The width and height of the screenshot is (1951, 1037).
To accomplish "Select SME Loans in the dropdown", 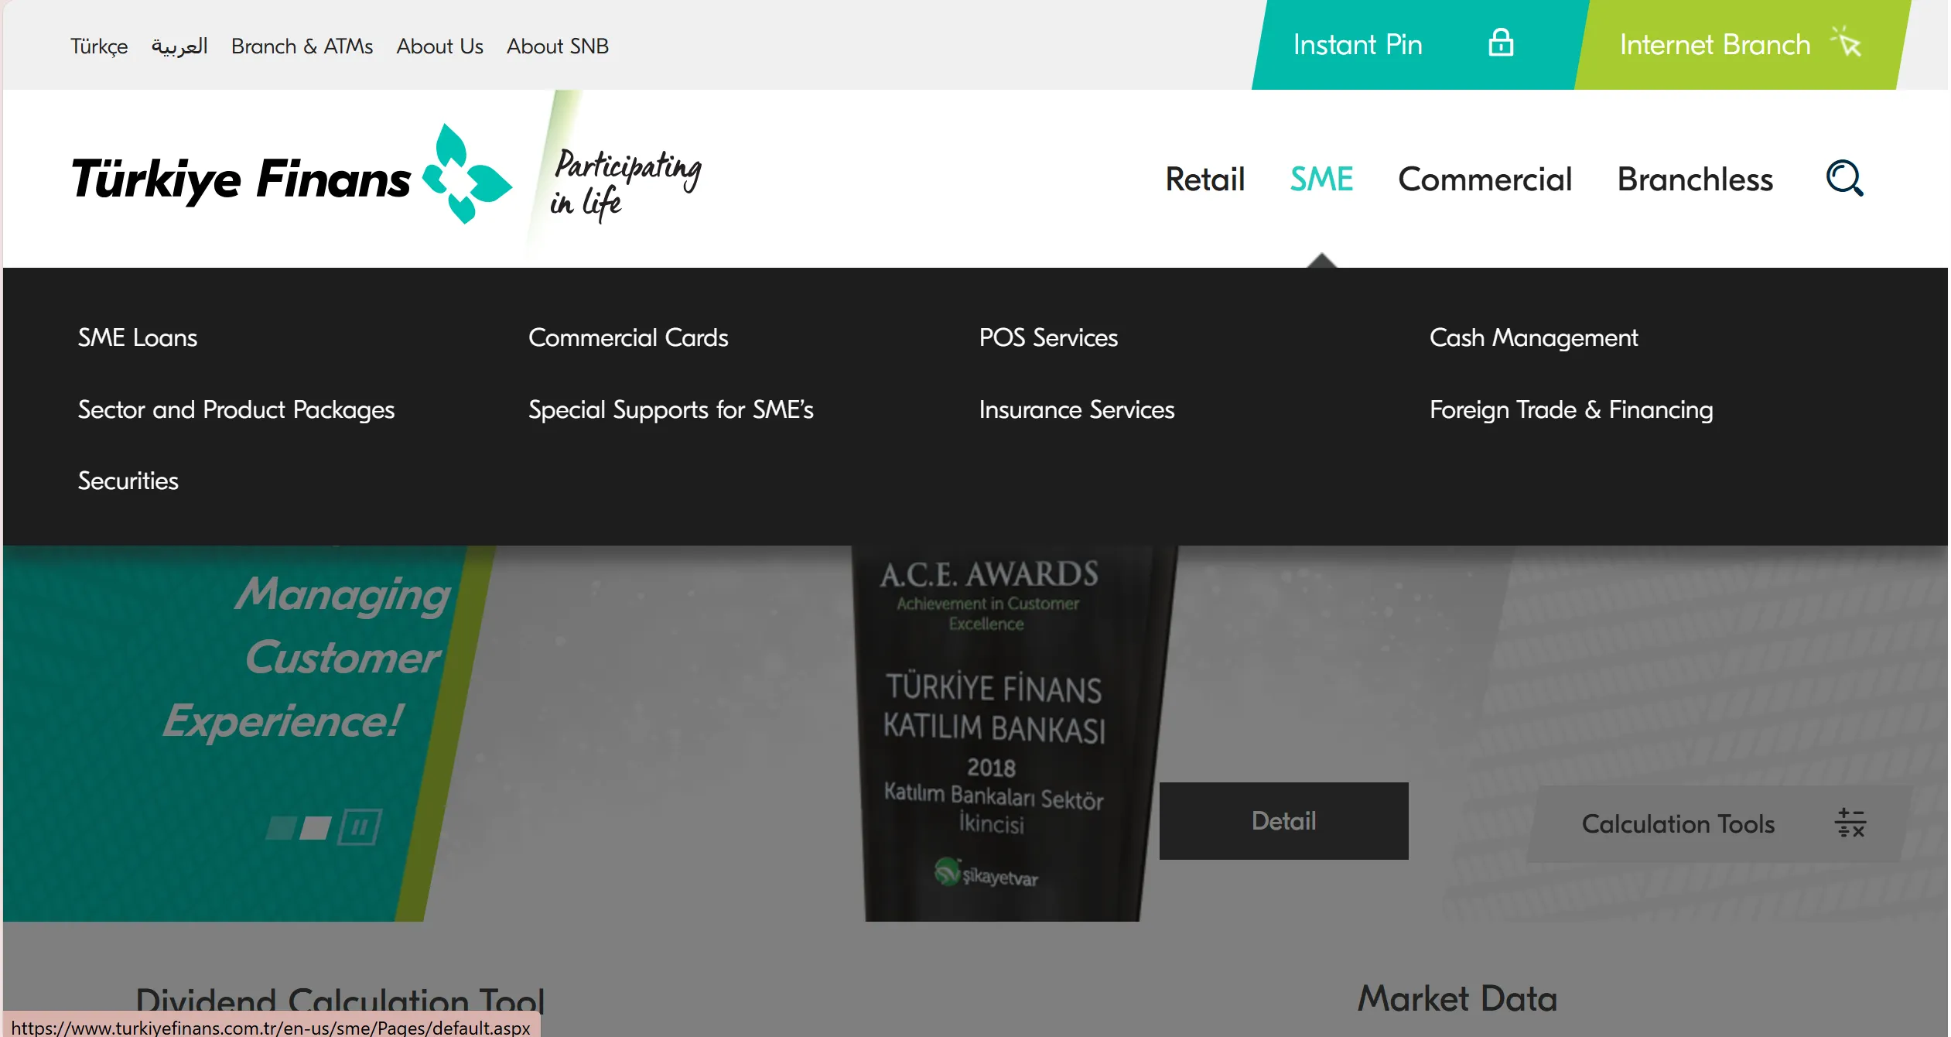I will (138, 337).
